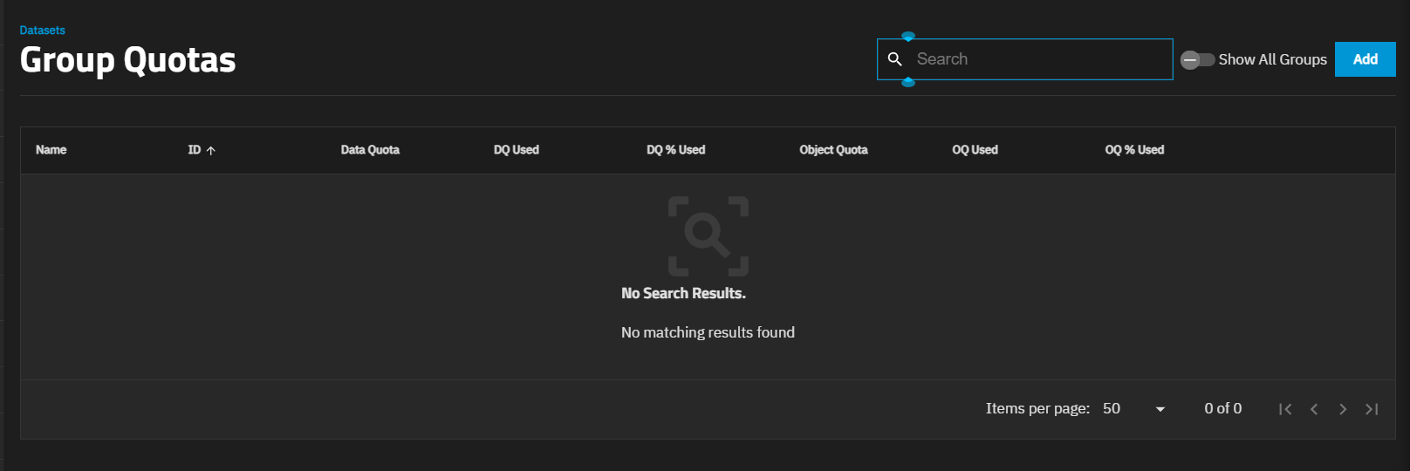The height and width of the screenshot is (471, 1410).
Task: Go to first page icon
Action: [x=1285, y=409]
